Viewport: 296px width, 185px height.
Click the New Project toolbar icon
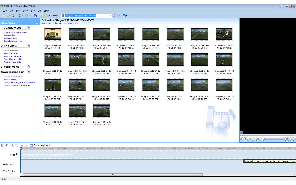(4, 16)
